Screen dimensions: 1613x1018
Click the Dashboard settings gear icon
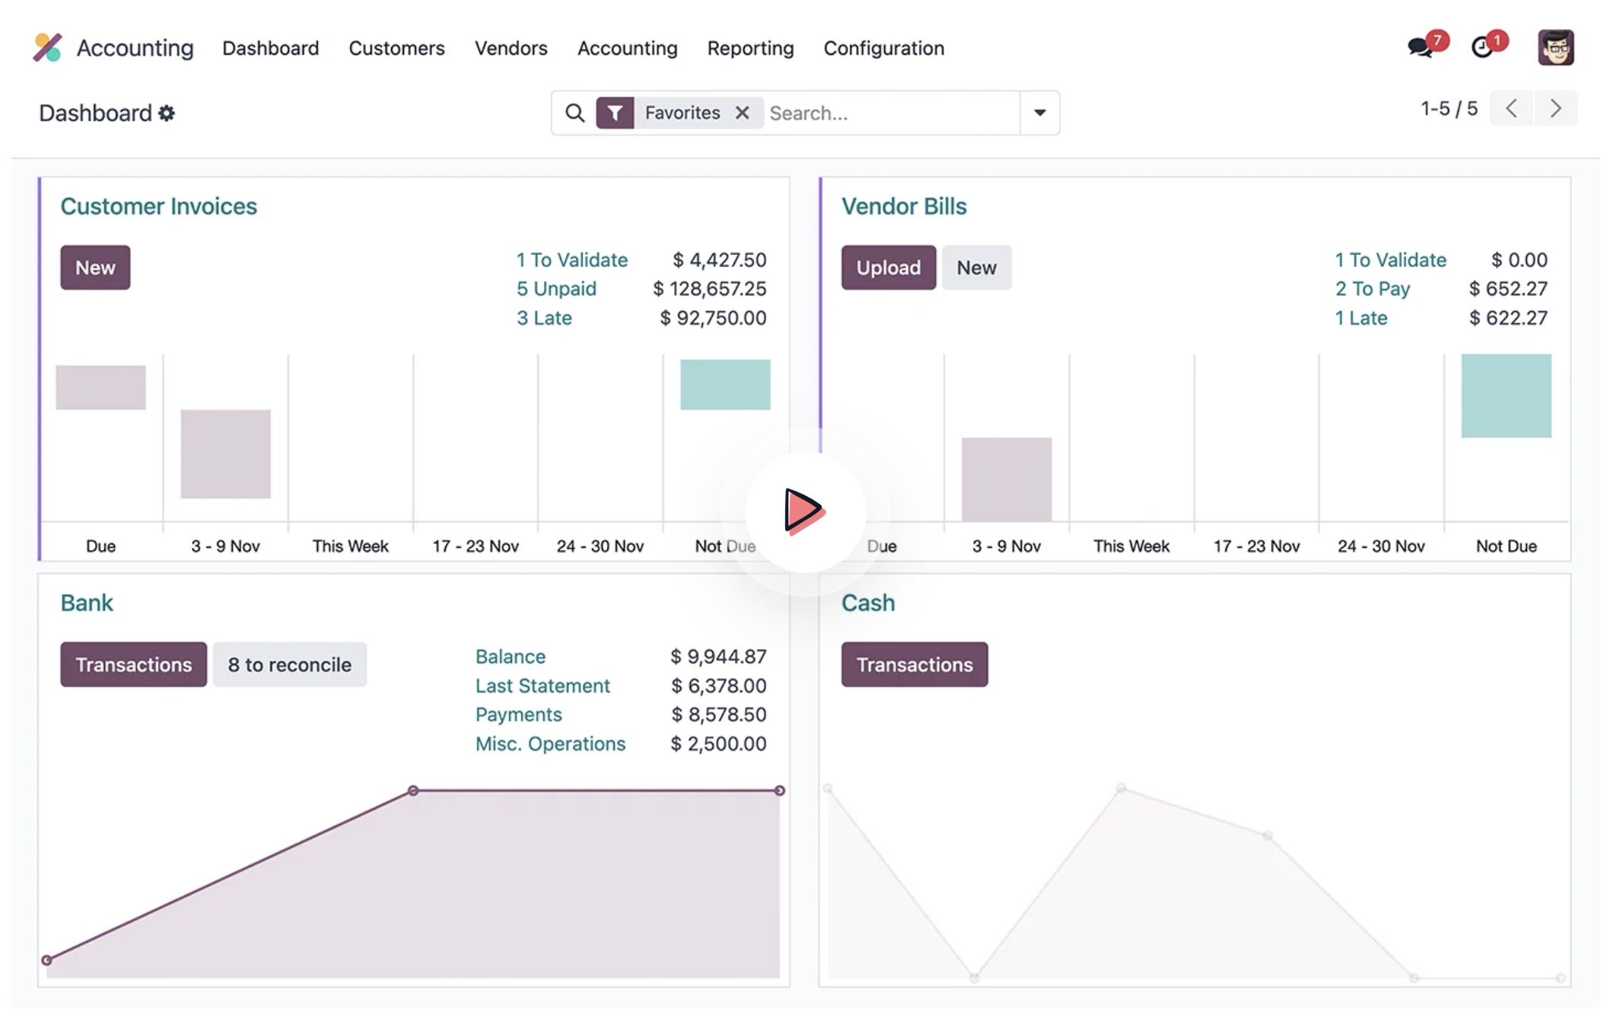click(x=167, y=113)
